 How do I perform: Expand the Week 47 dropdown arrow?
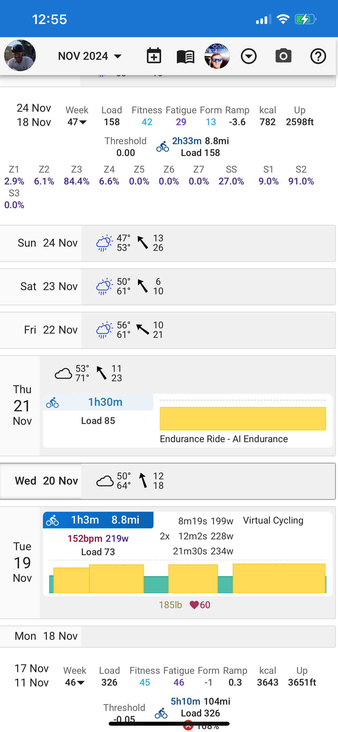83,122
